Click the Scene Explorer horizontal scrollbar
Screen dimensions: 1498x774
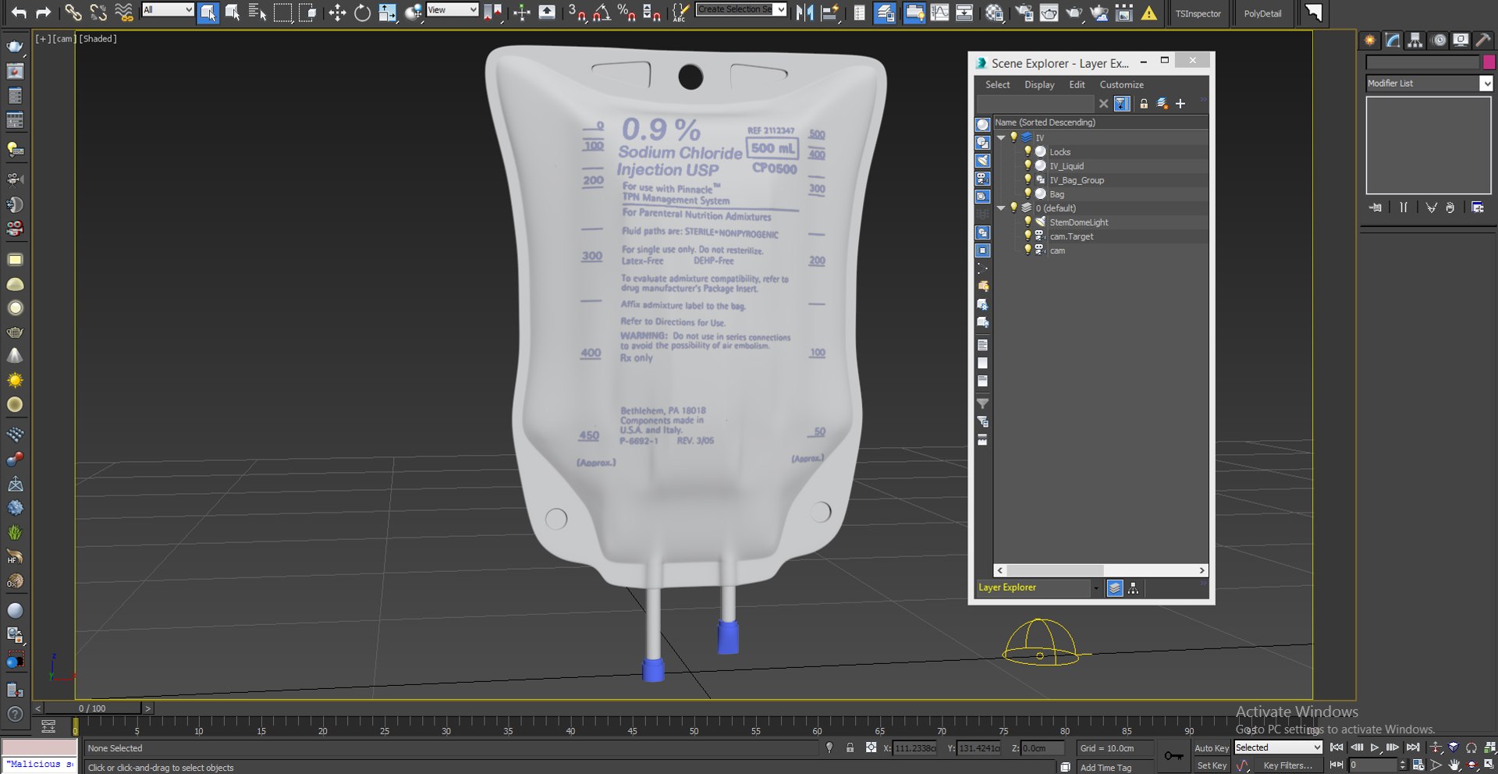pos(1100,570)
